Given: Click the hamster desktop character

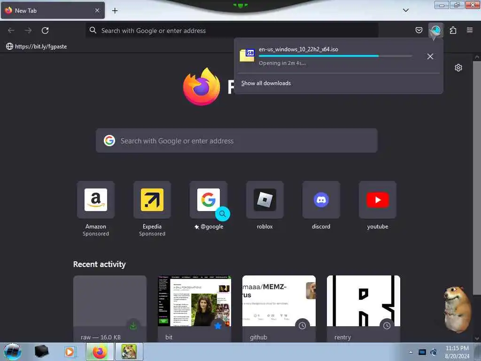Looking at the screenshot, I should [x=457, y=309].
